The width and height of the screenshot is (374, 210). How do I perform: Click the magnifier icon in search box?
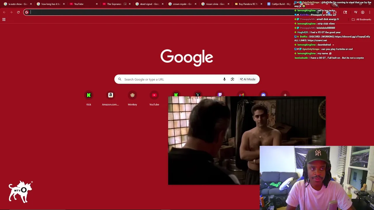pos(120,79)
